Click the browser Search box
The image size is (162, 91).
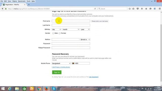coord(112,9)
